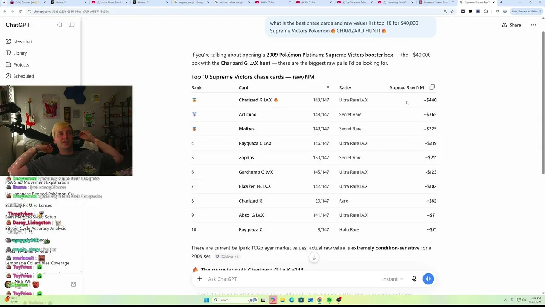Image resolution: width=545 pixels, height=307 pixels.
Task: Select the Articuno card row name
Action: tap(247, 115)
